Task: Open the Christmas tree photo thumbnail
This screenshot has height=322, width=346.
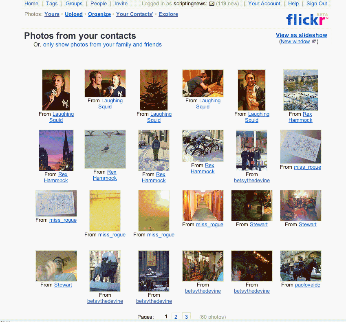Action: coord(154,90)
